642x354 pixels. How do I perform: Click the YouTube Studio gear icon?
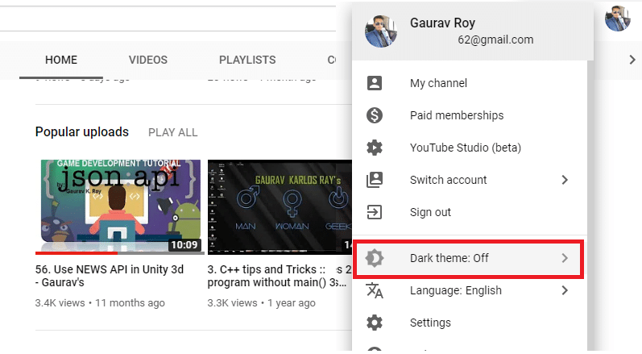click(x=375, y=148)
